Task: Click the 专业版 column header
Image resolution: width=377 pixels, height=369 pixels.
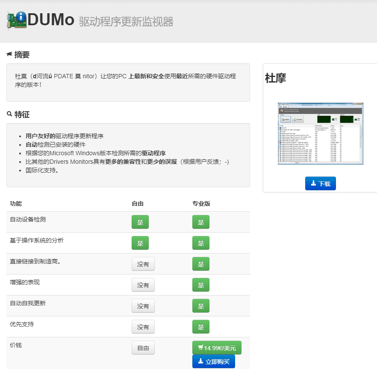Action: coord(201,204)
